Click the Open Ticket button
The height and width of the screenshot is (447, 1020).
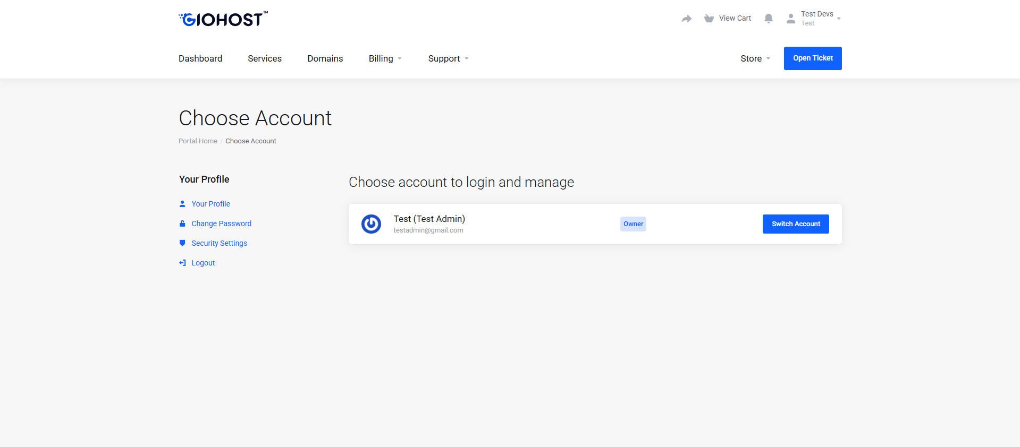[x=813, y=58]
